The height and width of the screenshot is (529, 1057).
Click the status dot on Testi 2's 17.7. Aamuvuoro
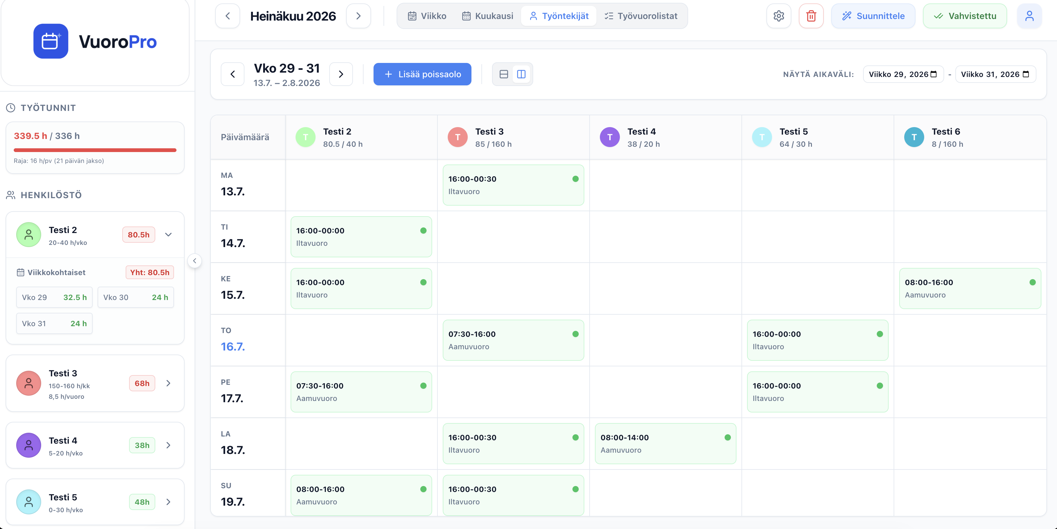point(423,385)
